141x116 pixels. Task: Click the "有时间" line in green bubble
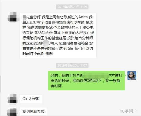click(56, 86)
